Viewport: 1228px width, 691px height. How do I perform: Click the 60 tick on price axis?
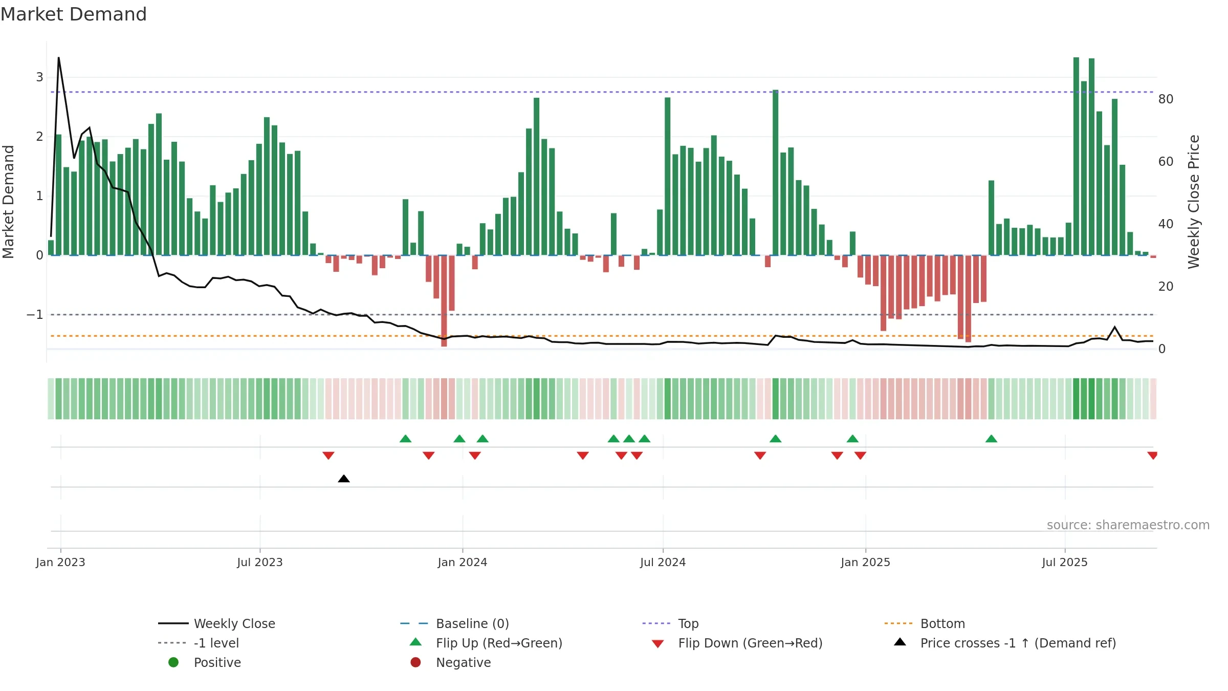1166,162
